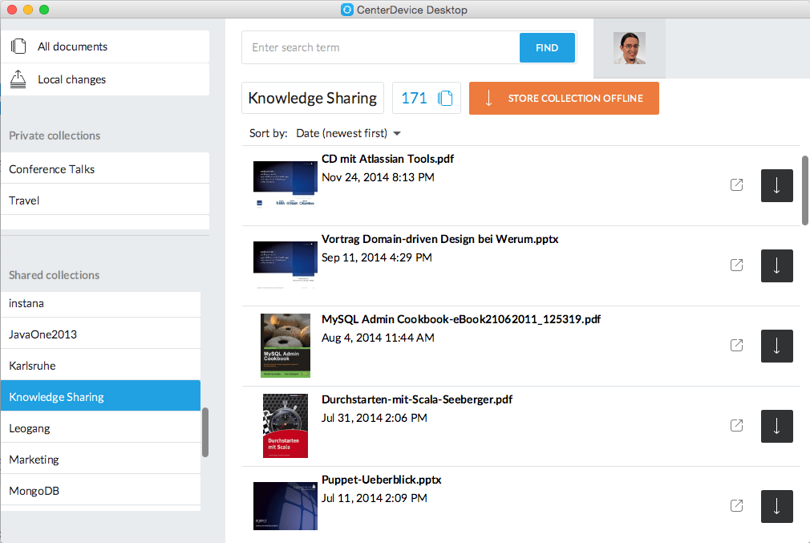The width and height of the screenshot is (810, 543).
Task: Open Durchstarten-mit-Scala-Seeberger.pdf in external viewer
Action: pyautogui.click(x=736, y=426)
